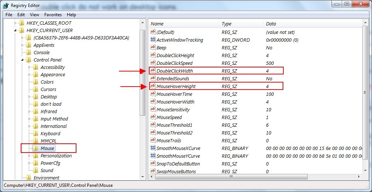Viewport: 372px width, 192px height.
Task: Click the SmoothMouseYCurve binary icon
Action: 153,156
